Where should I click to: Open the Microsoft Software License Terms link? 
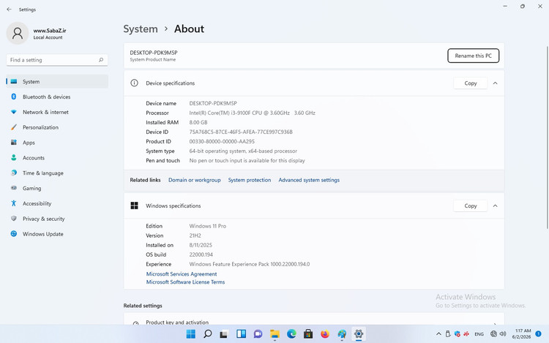pos(186,282)
